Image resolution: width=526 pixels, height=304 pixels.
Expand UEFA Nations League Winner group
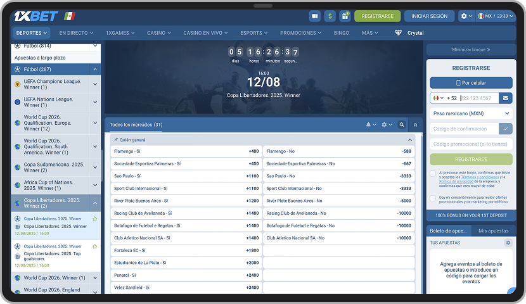95,102
